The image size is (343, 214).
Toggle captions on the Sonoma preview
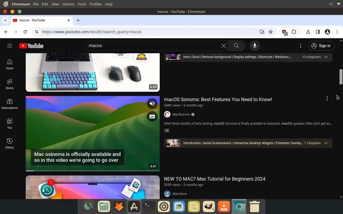pyautogui.click(x=152, y=116)
